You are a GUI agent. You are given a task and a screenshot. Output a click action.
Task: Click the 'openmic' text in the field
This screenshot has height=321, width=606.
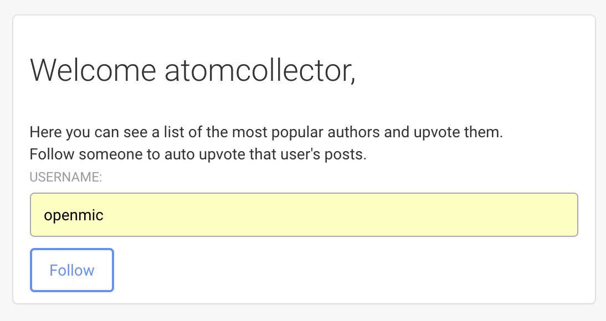click(74, 215)
